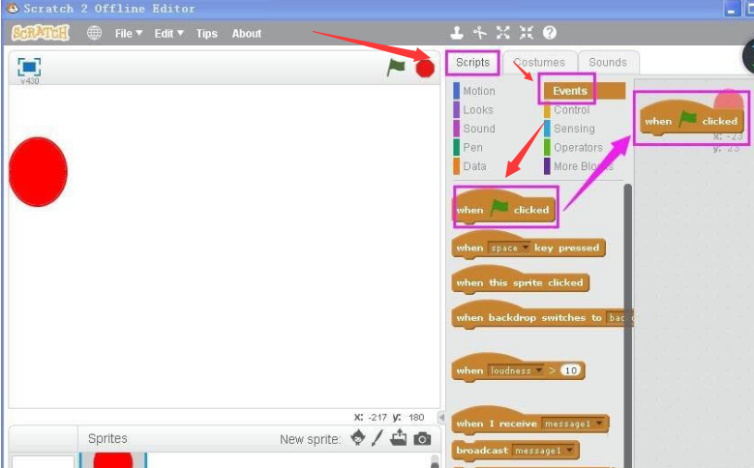Open the loudness dropdown in the when block

point(517,370)
